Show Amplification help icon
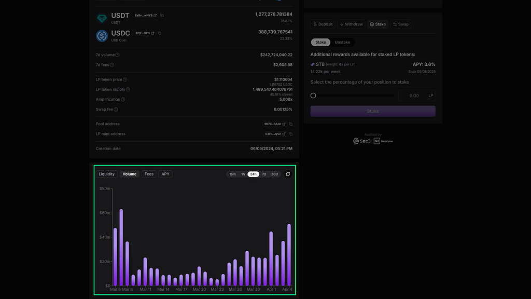Image resolution: width=531 pixels, height=299 pixels. [123, 100]
